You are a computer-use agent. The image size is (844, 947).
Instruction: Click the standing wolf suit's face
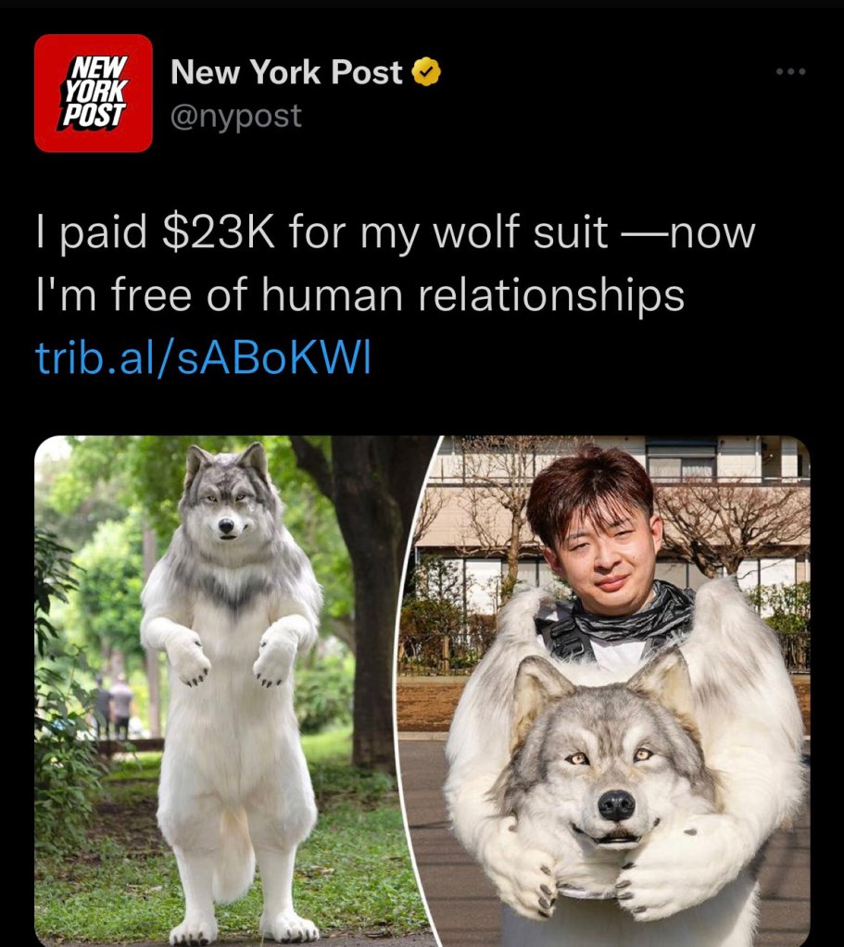(x=226, y=507)
